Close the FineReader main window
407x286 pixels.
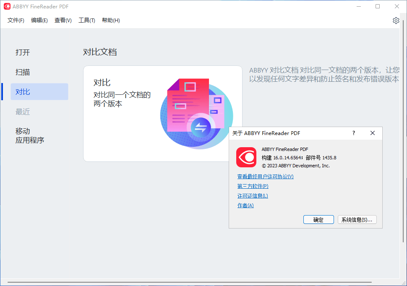[397, 6]
